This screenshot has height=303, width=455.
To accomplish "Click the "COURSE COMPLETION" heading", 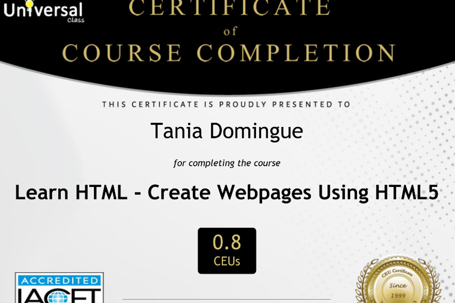I will pos(228,53).
